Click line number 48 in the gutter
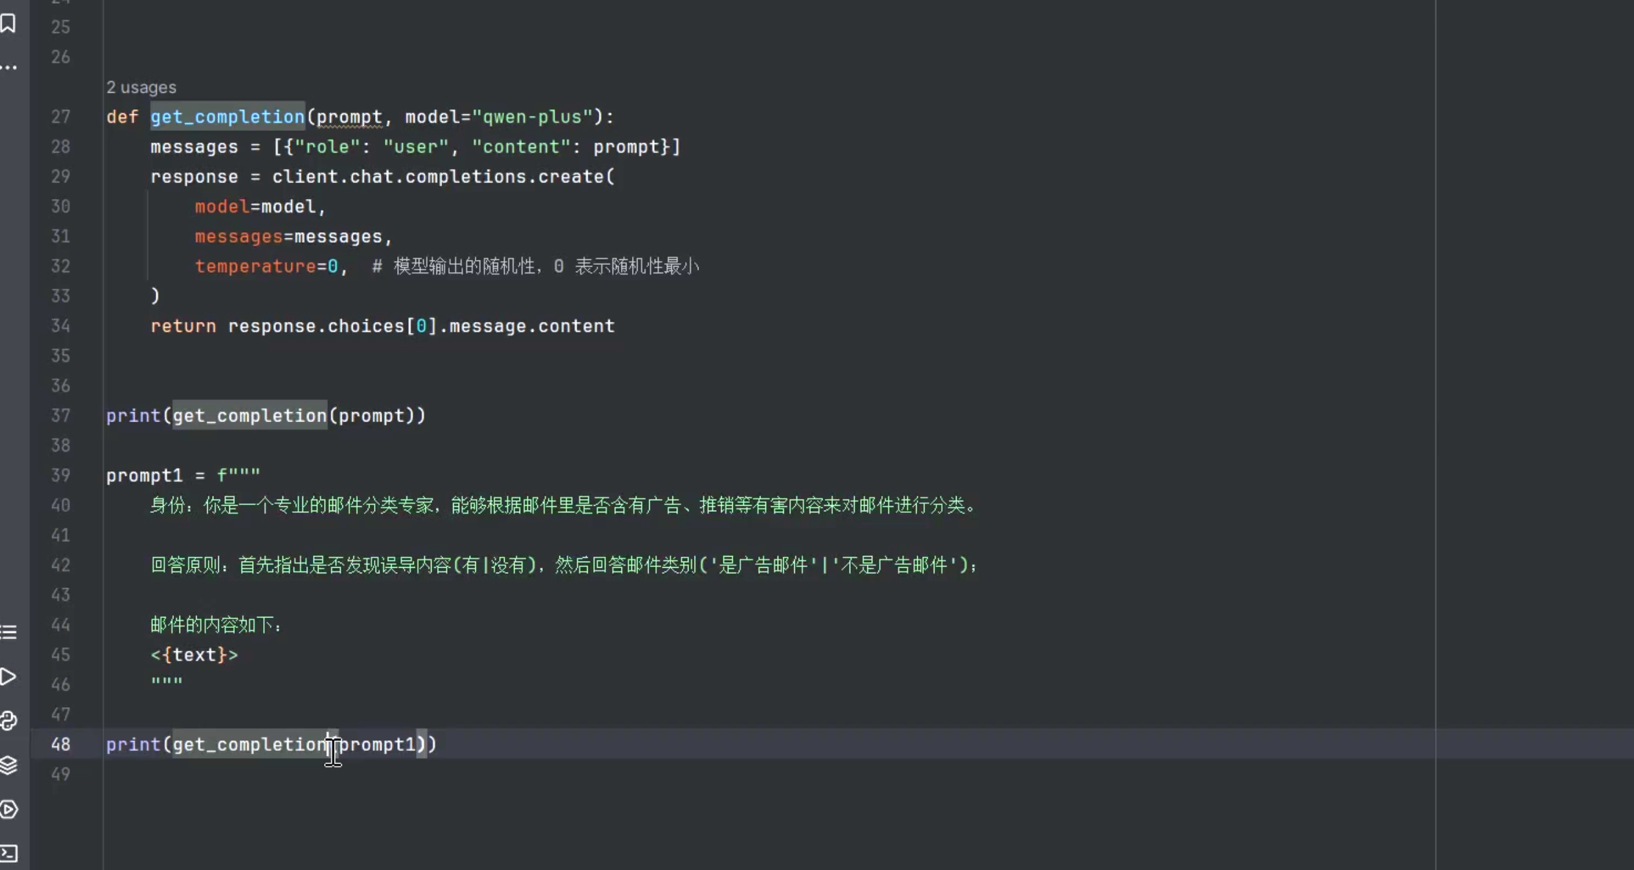The width and height of the screenshot is (1634, 870). pos(60,745)
